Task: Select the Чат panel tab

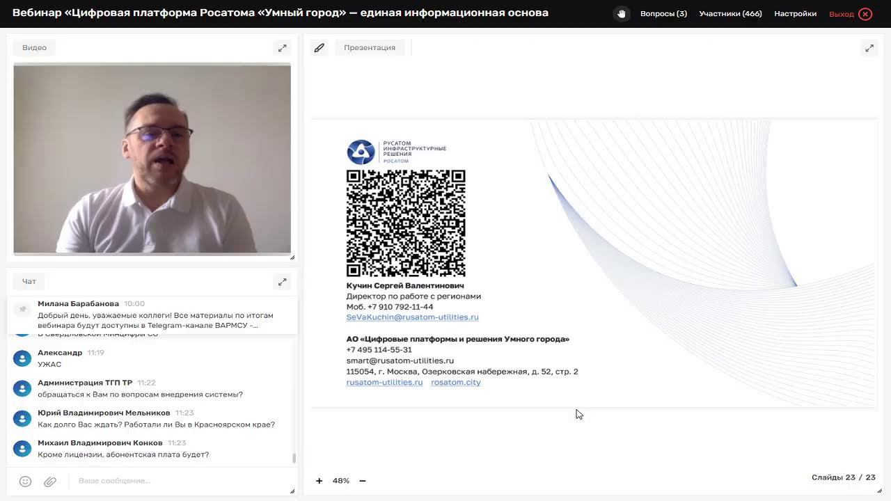Action: [x=29, y=281]
